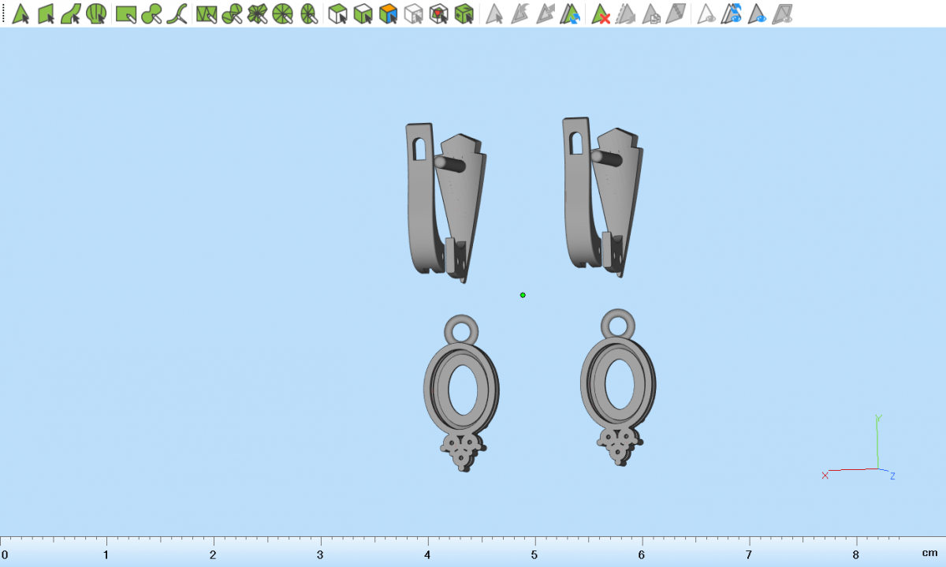The width and height of the screenshot is (946, 567).
Task: Choose the rectangle window marking tool
Action: pyautogui.click(x=126, y=13)
